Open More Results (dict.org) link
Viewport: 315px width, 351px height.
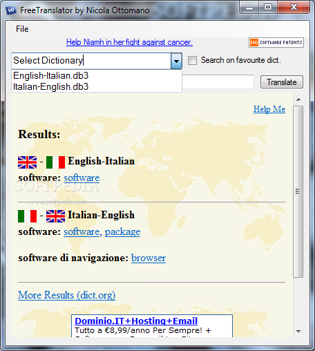(x=67, y=295)
